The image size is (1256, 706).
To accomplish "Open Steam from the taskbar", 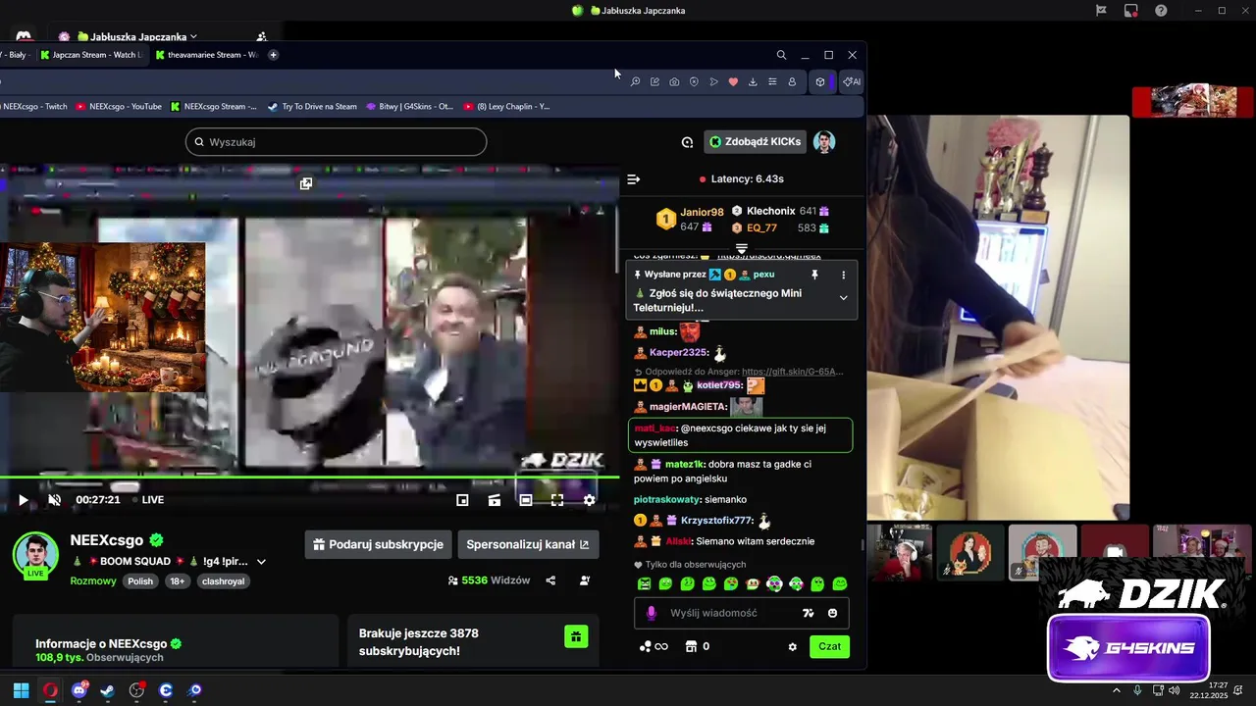I will (x=108, y=690).
